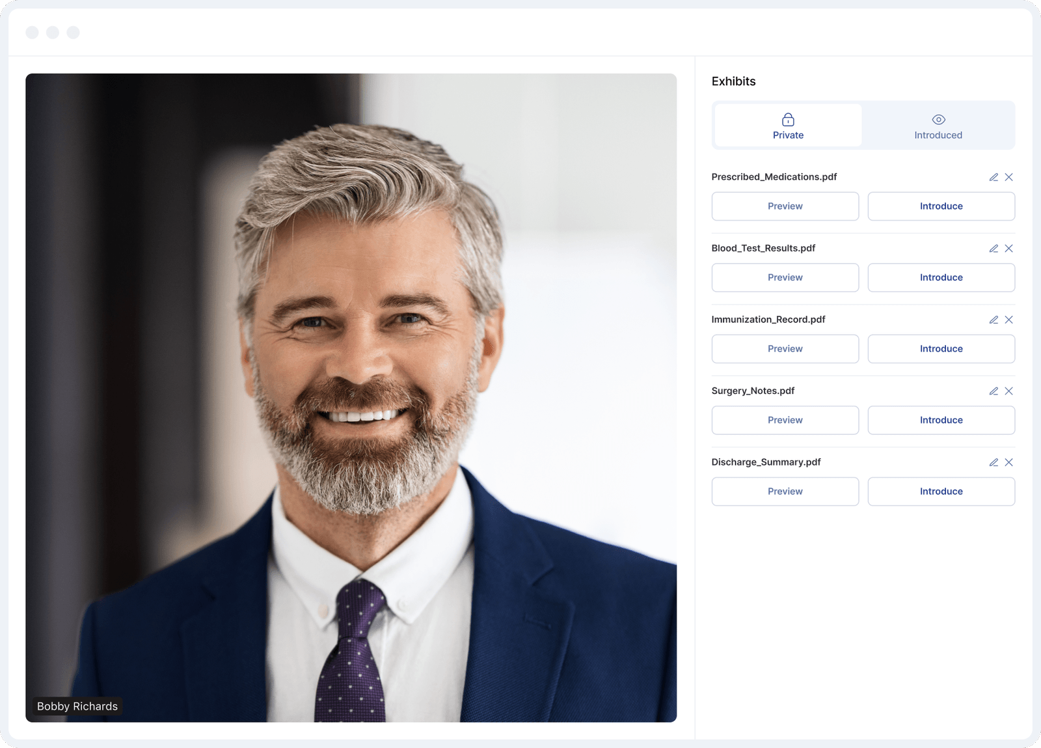The width and height of the screenshot is (1041, 748).
Task: Introduce Discharge_Summary.pdf
Action: pos(941,492)
